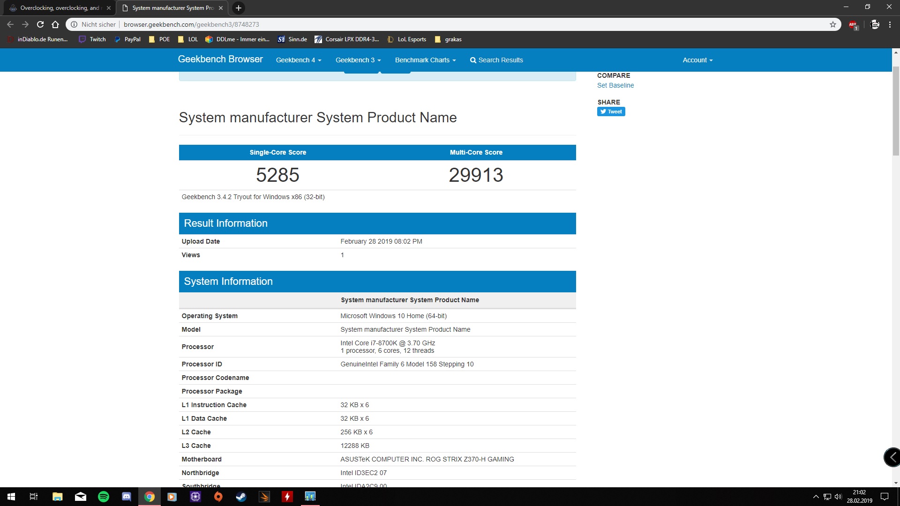Click the upload date February 28 2019
The image size is (900, 506).
[x=381, y=241]
